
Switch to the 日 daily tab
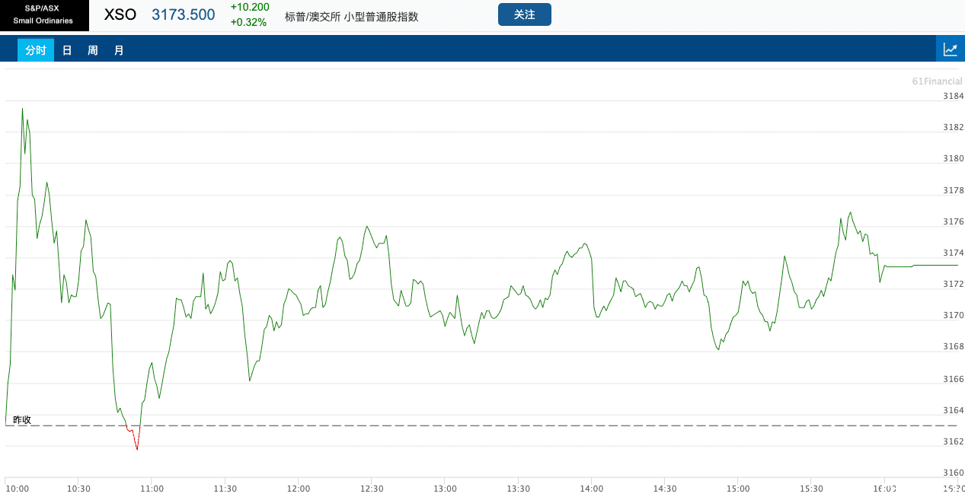(x=67, y=50)
